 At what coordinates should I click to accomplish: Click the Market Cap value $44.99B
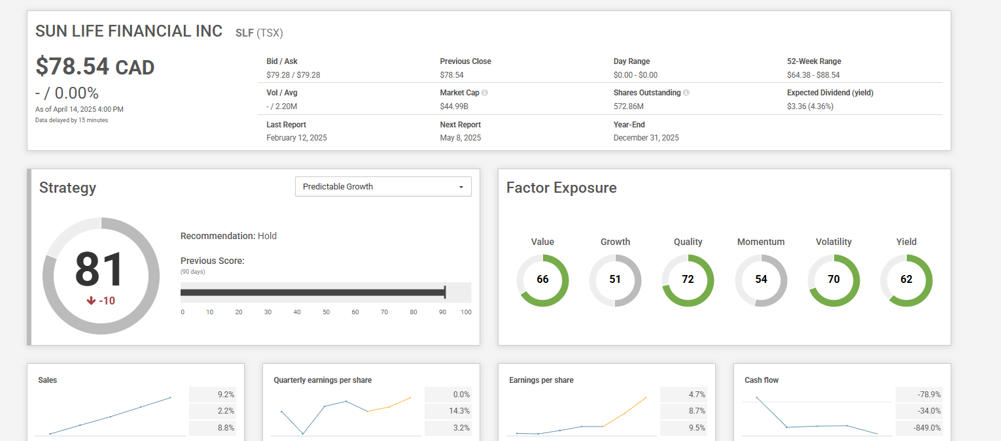454,106
